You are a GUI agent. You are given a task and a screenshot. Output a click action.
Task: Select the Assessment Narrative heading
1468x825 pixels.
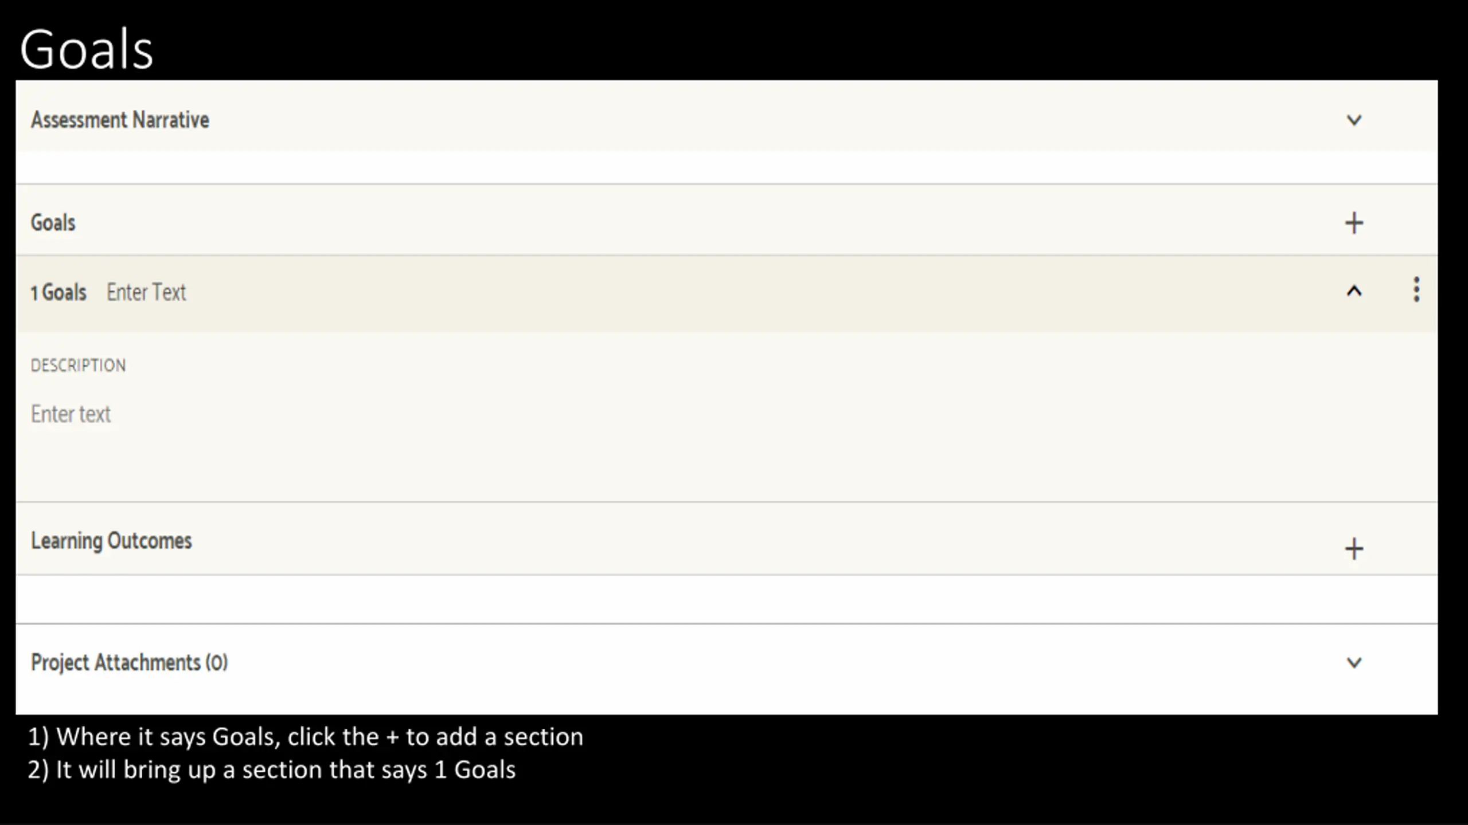click(120, 120)
